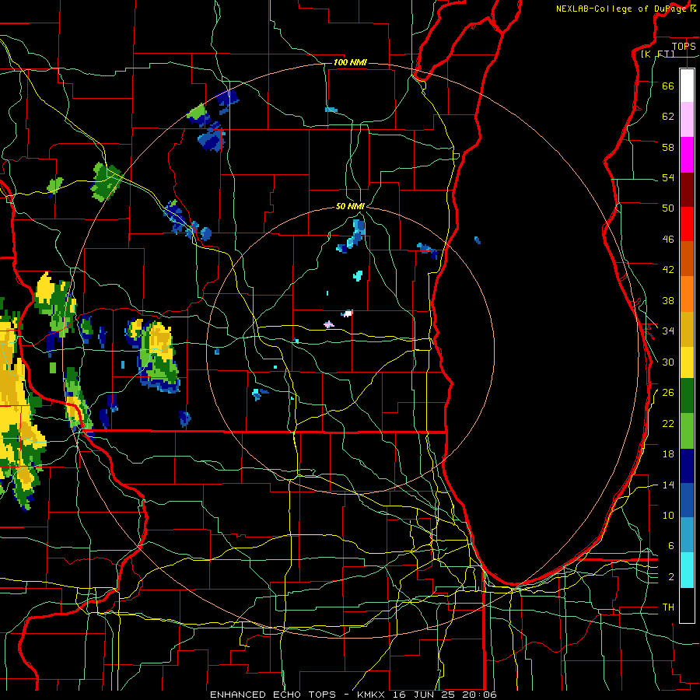Viewport: 700px width, 700px height.
Task: Click the gold swatch in the tops scale
Action: 687,329
